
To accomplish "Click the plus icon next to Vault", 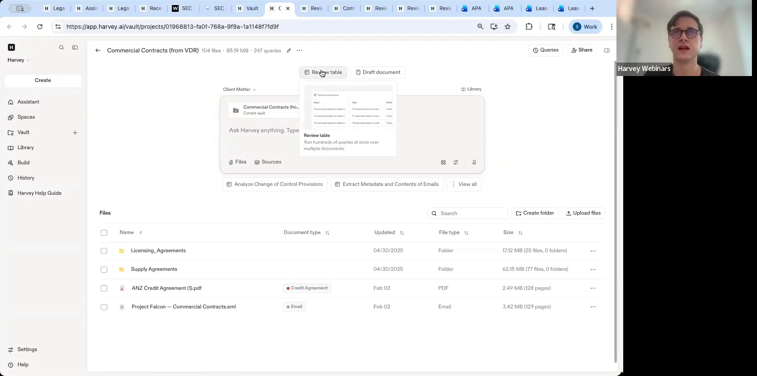I will [x=75, y=133].
